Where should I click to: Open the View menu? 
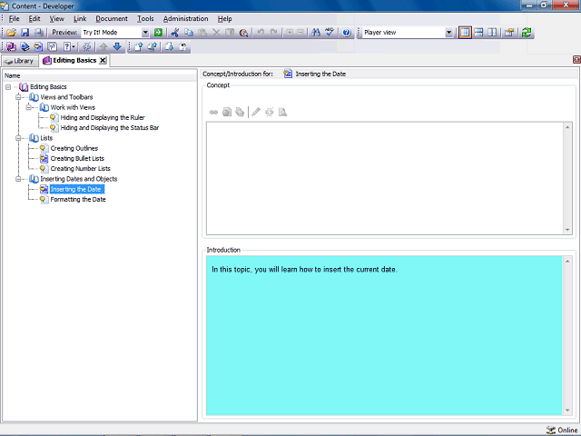(x=56, y=18)
